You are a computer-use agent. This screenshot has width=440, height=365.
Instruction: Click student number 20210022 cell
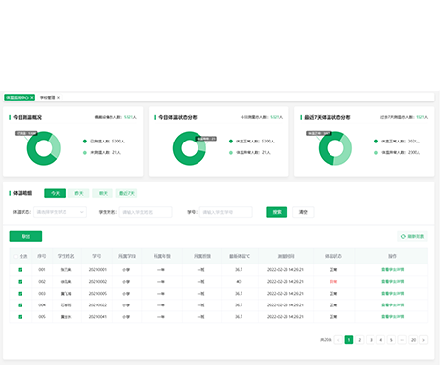98,305
